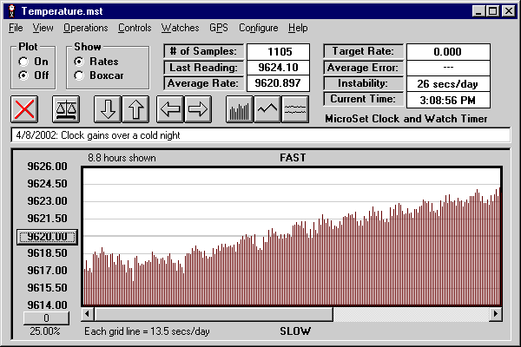The image size is (521, 347).
Task: Click the red X clear data button
Action: click(24, 109)
